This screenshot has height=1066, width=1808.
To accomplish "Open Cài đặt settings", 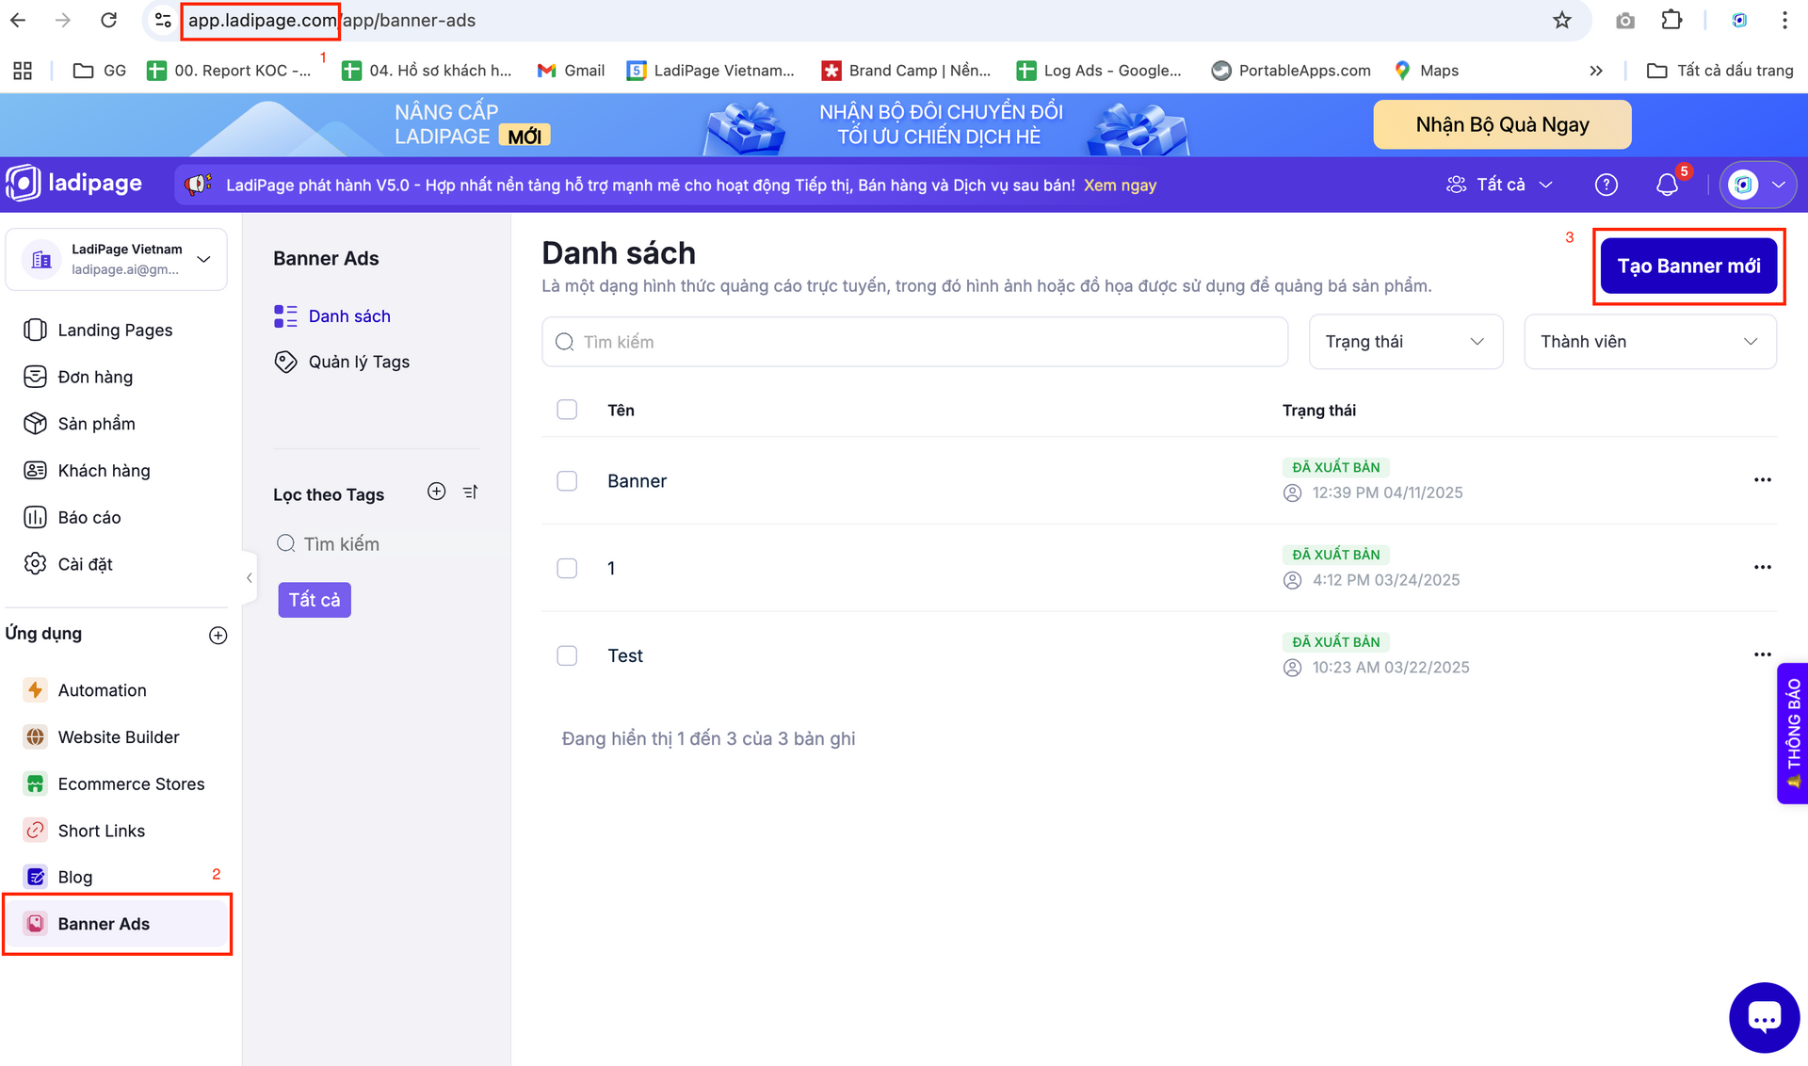I will pos(85,564).
